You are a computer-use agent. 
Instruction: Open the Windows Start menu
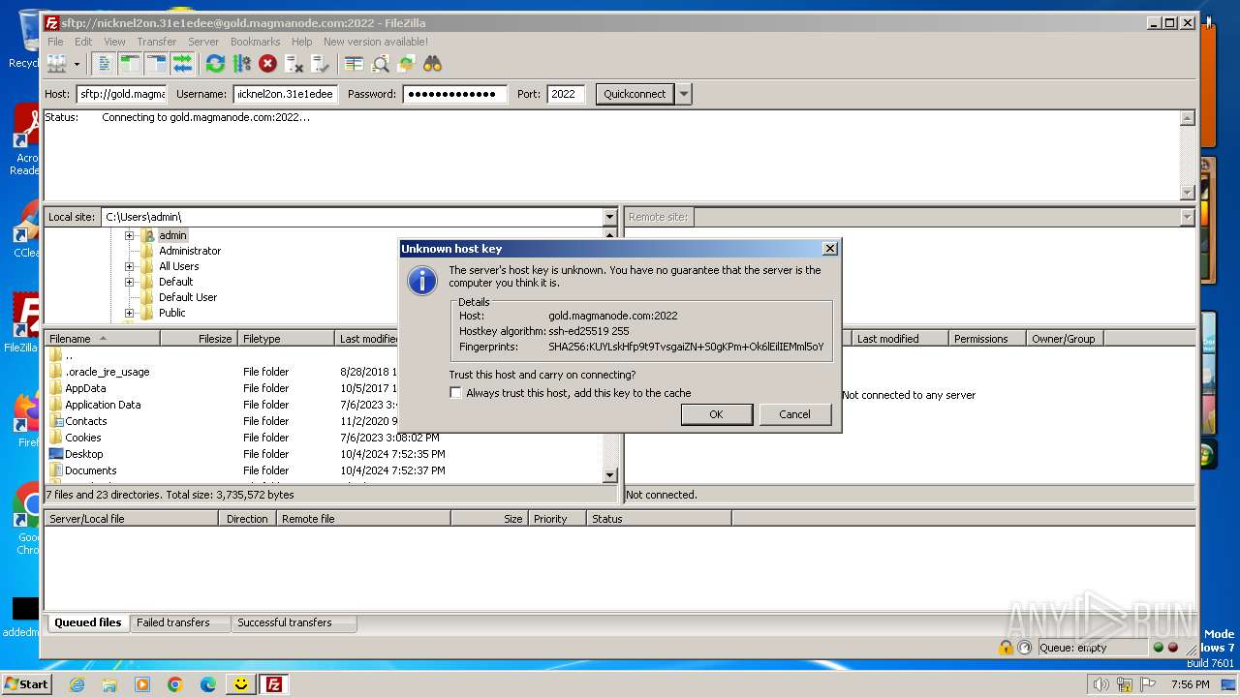(26, 683)
